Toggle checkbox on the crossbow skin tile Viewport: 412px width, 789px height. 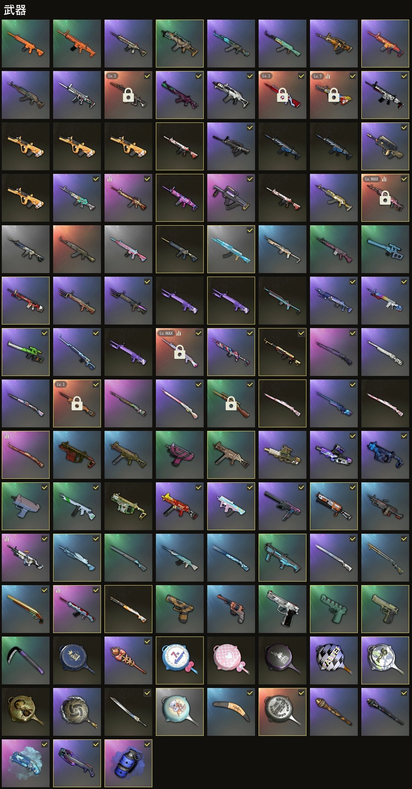[x=96, y=744]
